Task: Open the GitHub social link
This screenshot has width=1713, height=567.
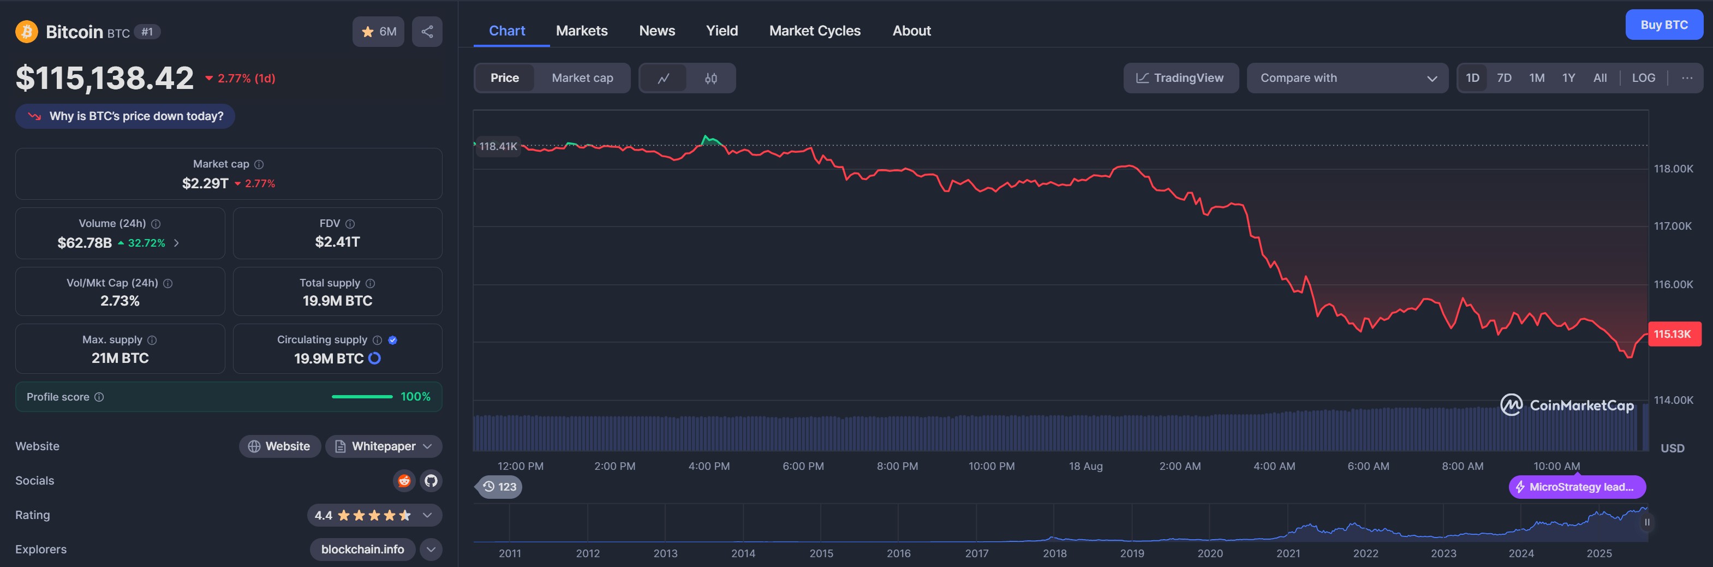Action: click(431, 481)
